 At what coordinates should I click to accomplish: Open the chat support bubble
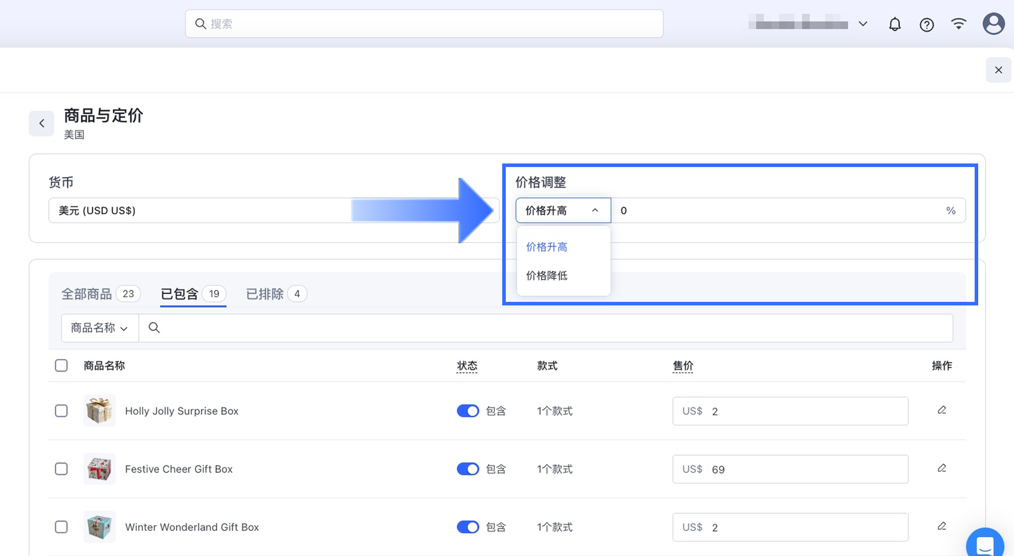pos(985,543)
